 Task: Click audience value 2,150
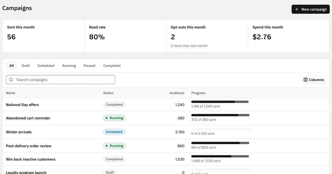click(180, 132)
